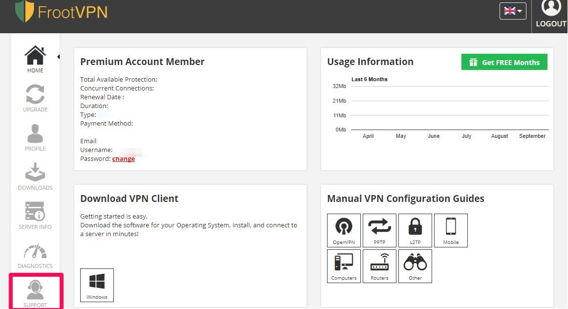Viewport: 568px width, 309px height.
Task: Click the 'Getting started is easy.' text
Action: (114, 216)
